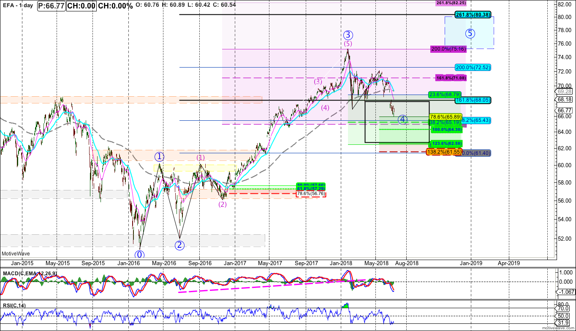Click the 68.18 price tag on axis
The image size is (576, 331).
pos(564,100)
